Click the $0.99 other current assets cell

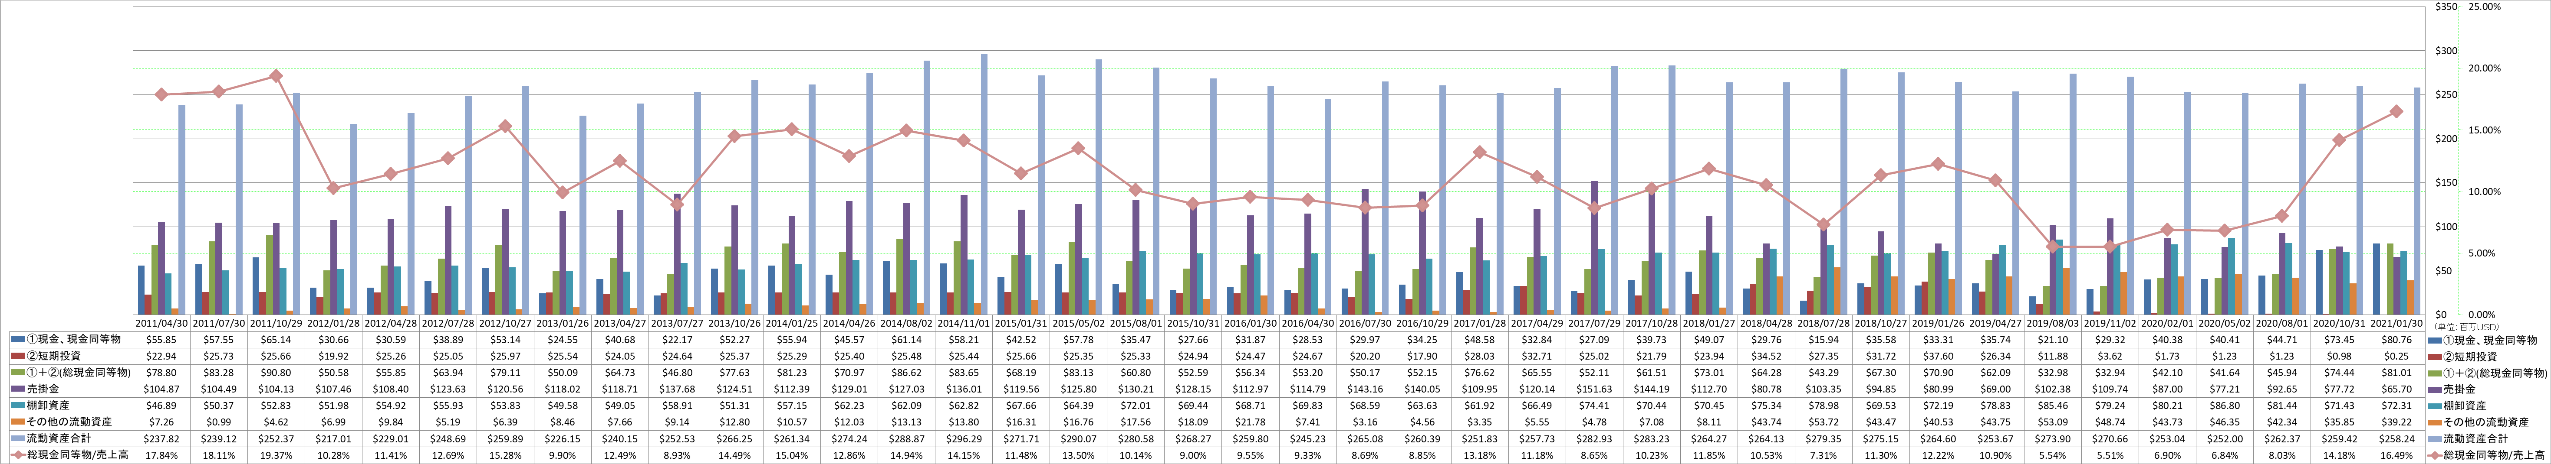tap(219, 422)
